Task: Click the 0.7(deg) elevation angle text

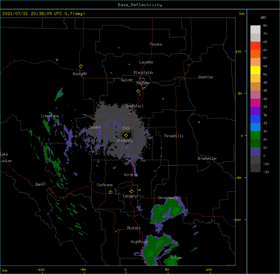Action: [x=75, y=14]
